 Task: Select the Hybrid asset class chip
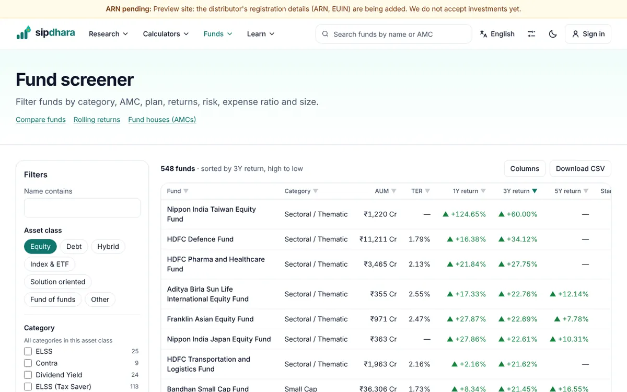point(108,247)
